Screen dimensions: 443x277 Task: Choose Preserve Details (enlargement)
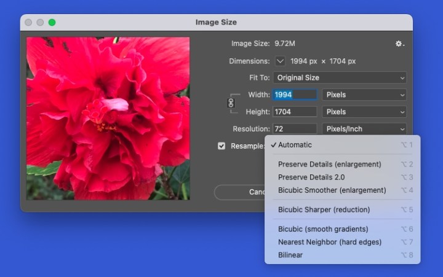329,165
